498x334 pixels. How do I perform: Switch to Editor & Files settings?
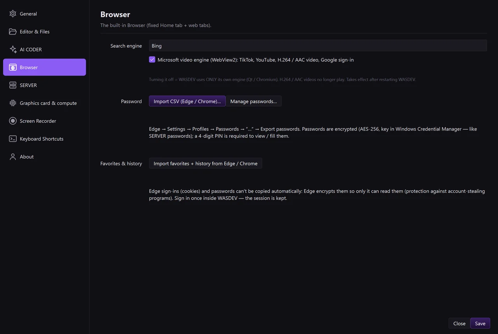click(44, 31)
